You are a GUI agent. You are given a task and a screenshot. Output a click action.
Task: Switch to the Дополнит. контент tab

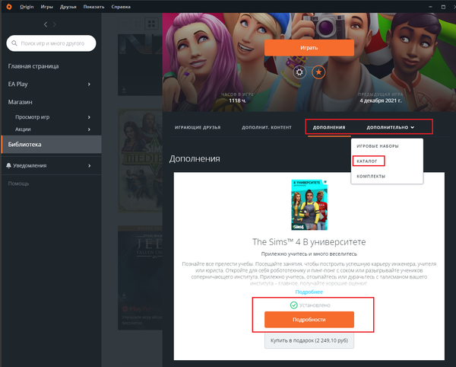coord(267,127)
